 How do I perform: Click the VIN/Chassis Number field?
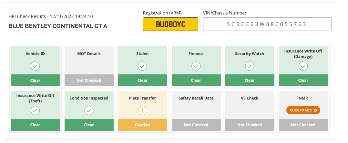pyautogui.click(x=267, y=24)
